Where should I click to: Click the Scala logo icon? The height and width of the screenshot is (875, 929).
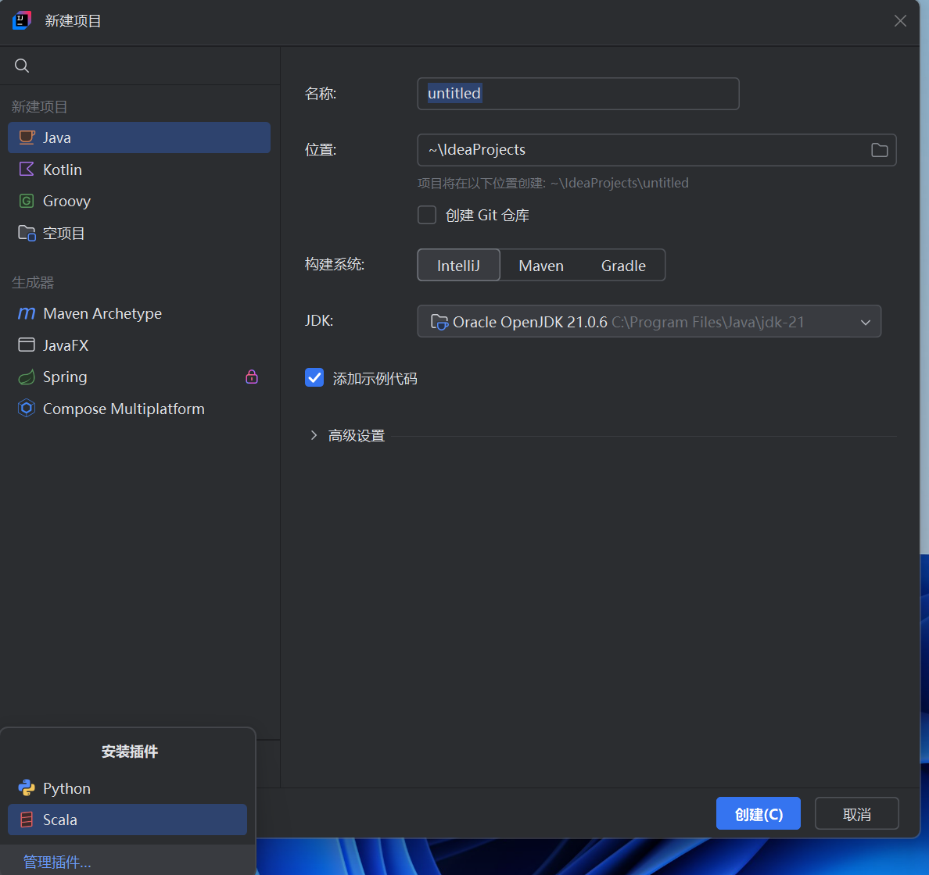(x=27, y=820)
